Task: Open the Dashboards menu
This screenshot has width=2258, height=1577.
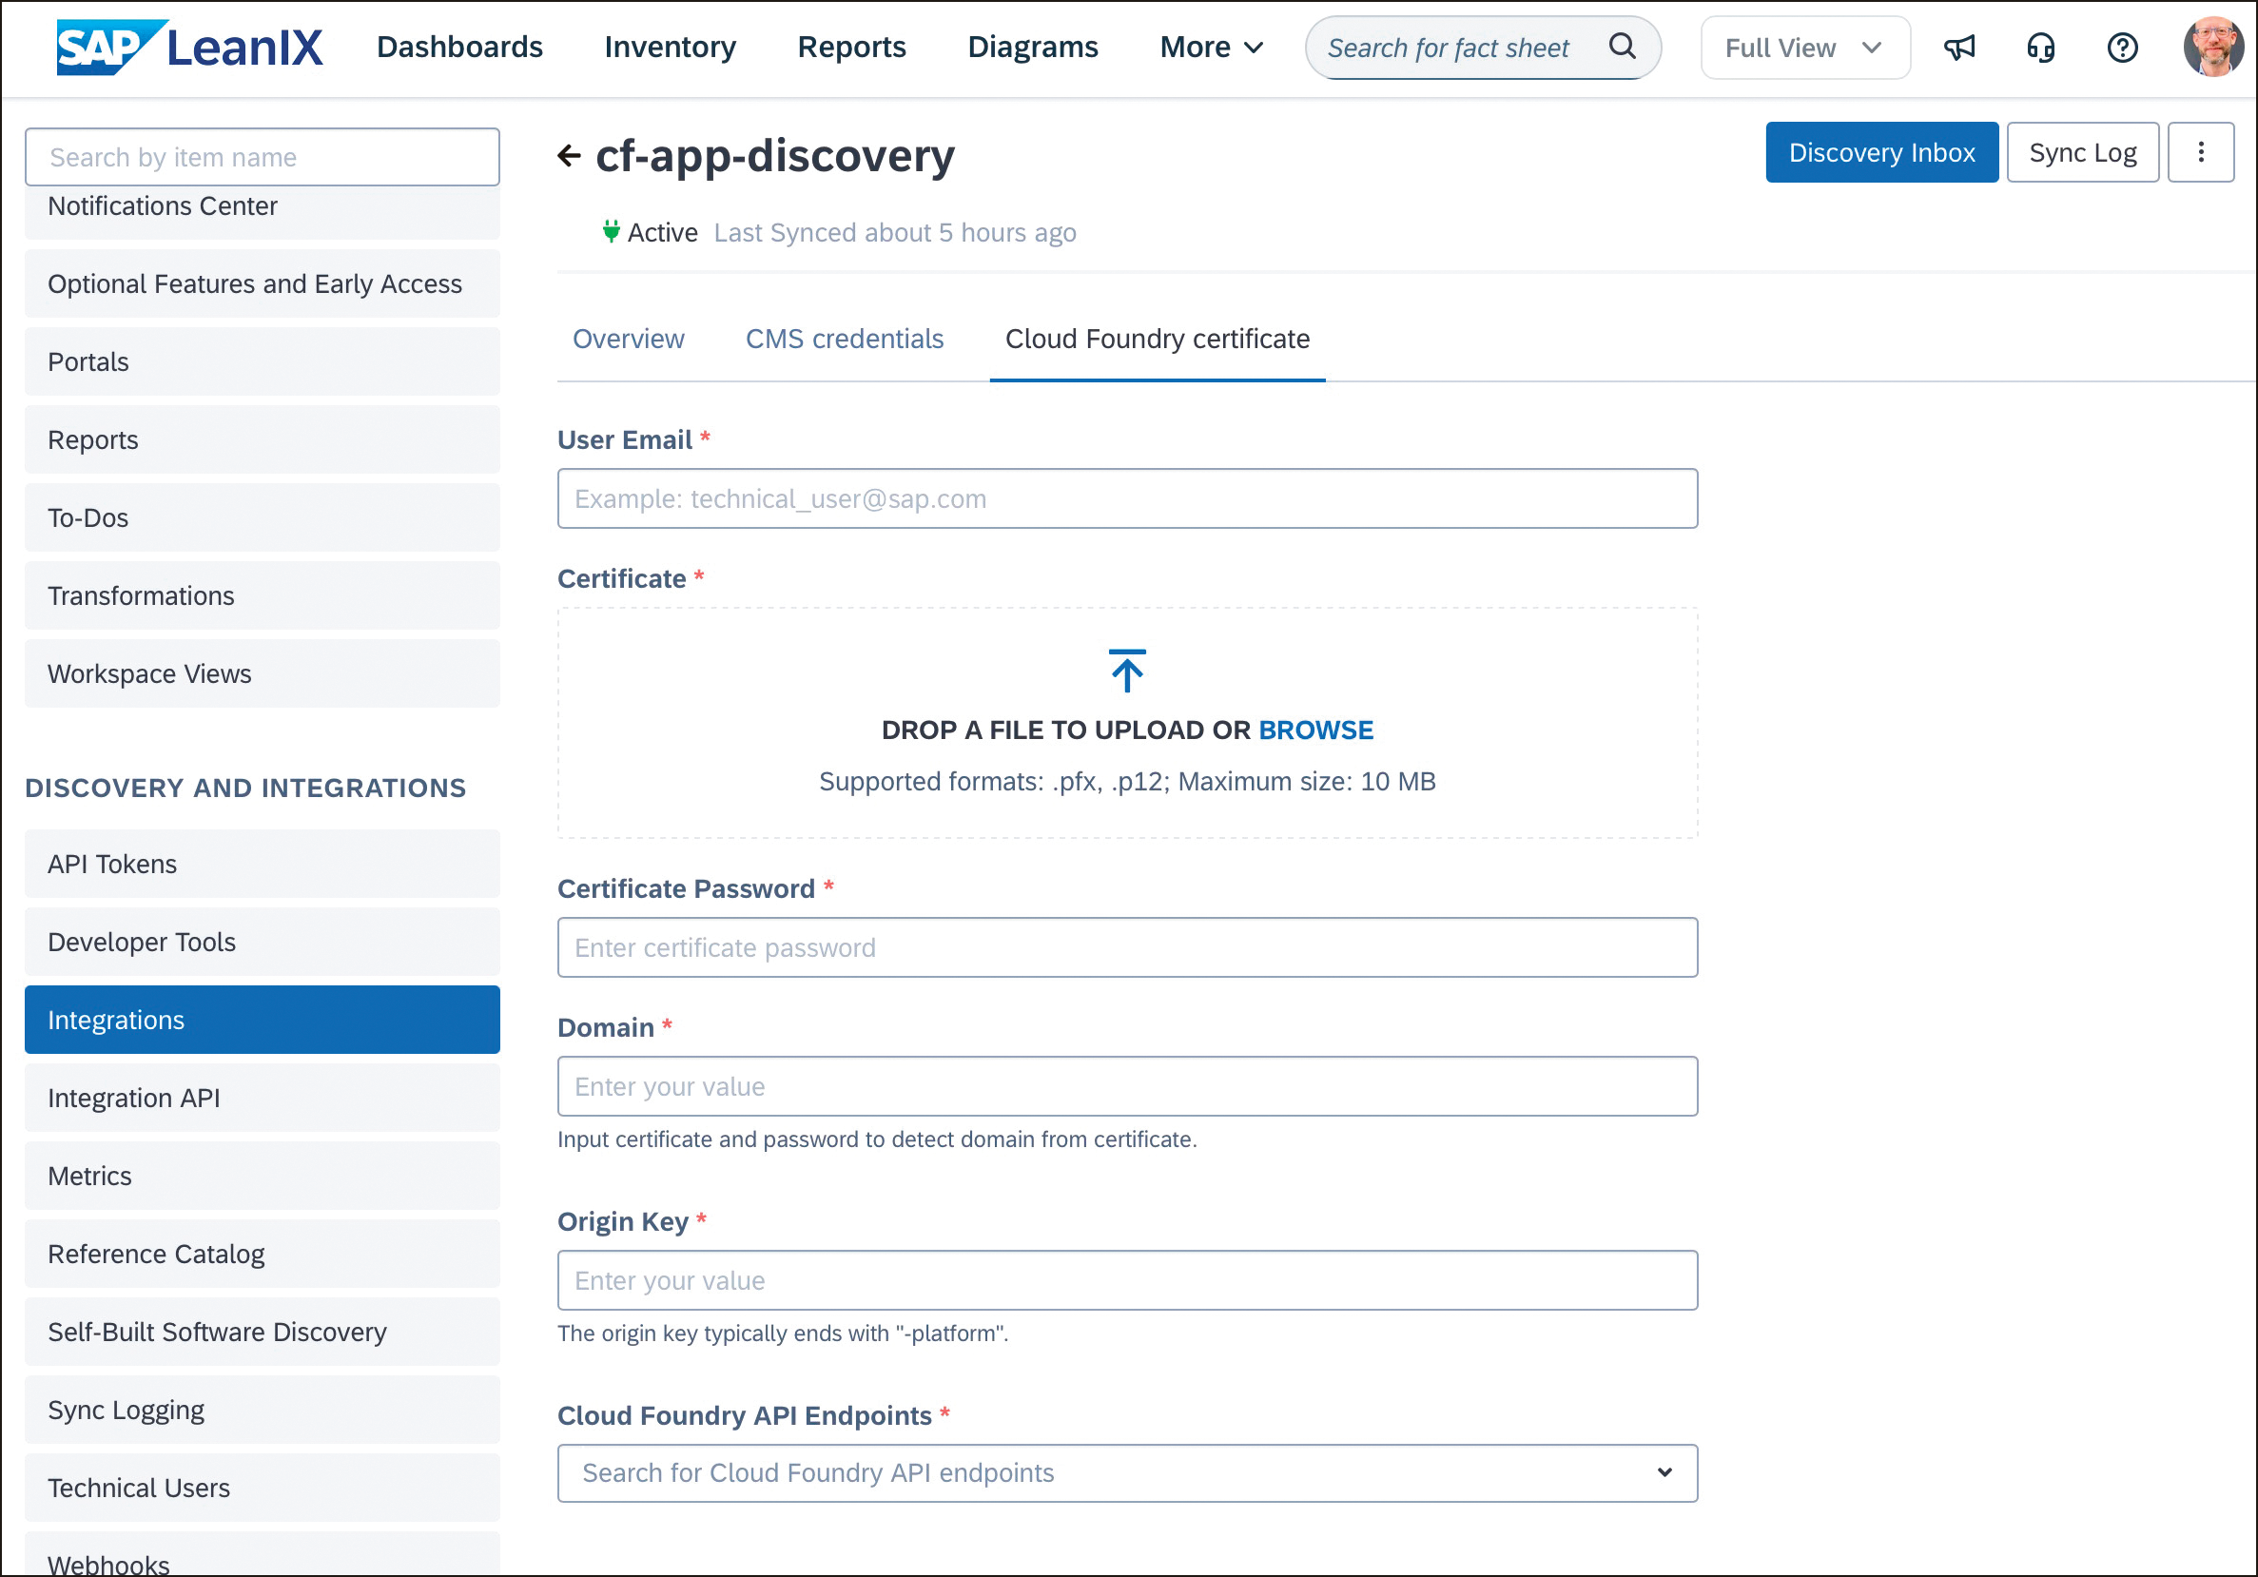Action: (x=459, y=48)
